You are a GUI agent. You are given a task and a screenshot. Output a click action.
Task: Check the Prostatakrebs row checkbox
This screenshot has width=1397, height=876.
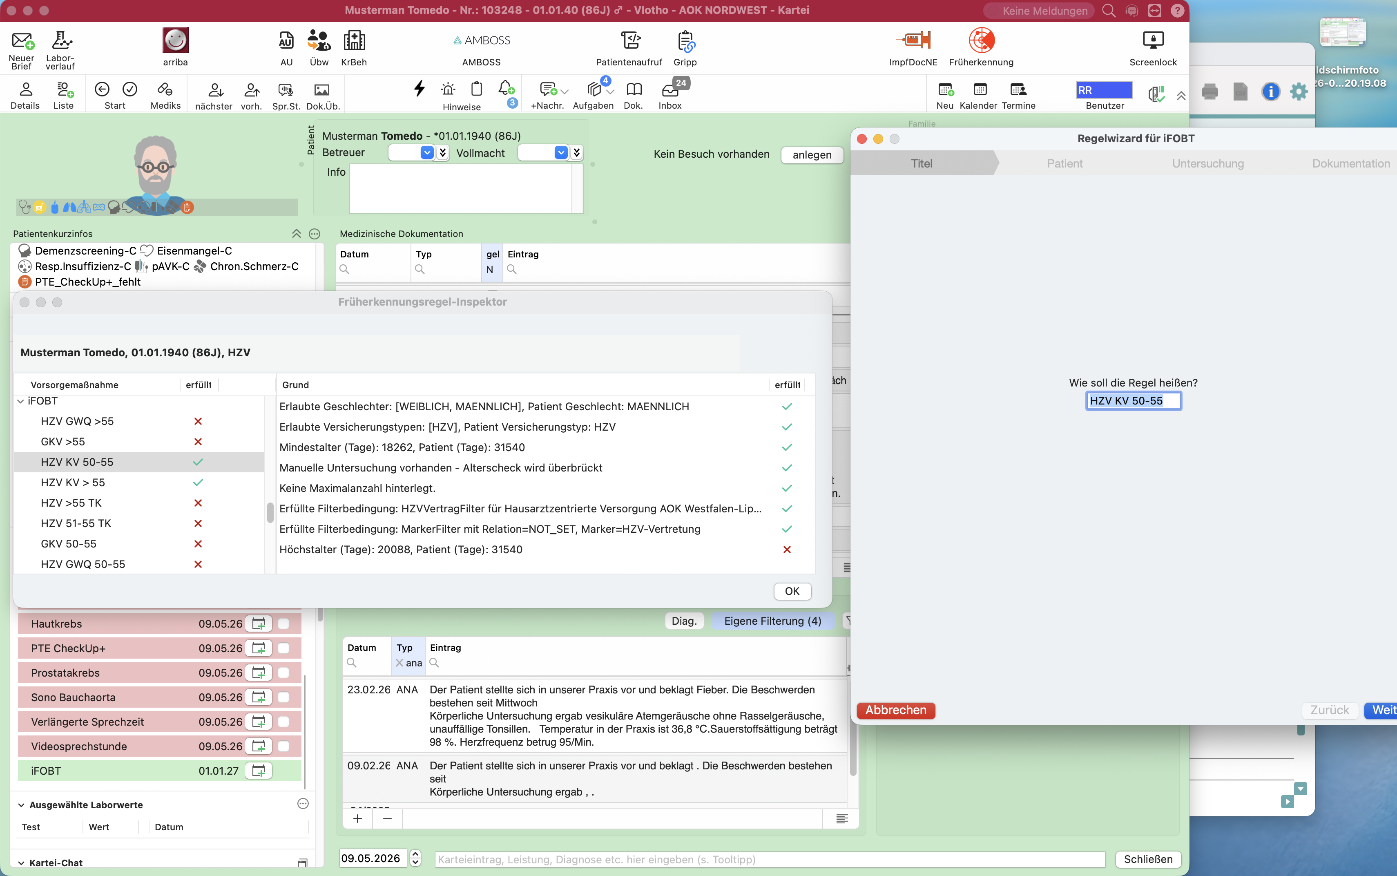284,673
